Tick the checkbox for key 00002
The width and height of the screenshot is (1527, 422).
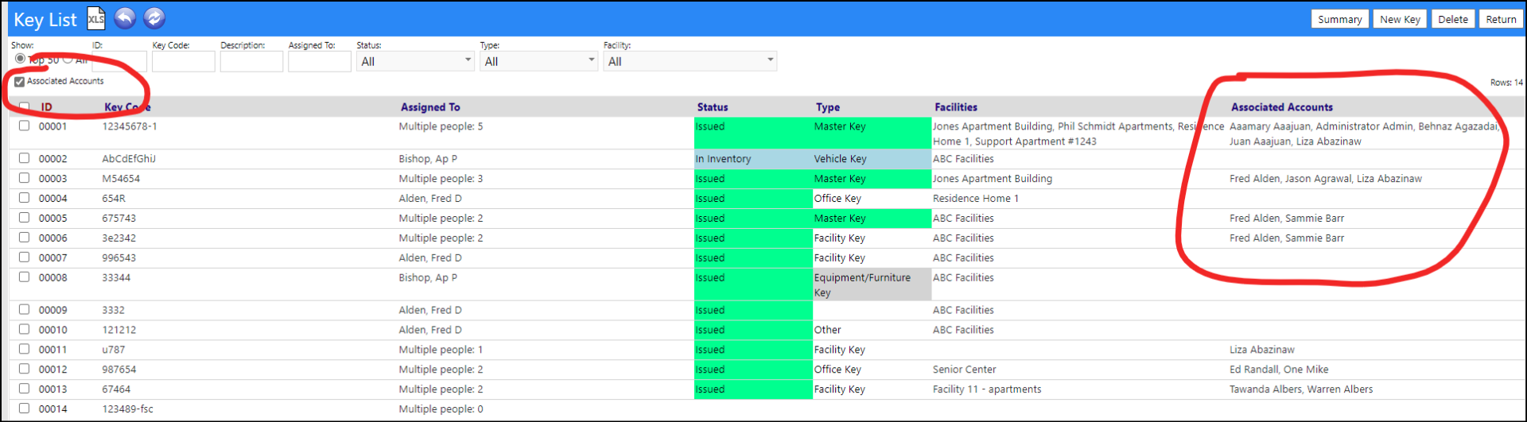(x=24, y=158)
